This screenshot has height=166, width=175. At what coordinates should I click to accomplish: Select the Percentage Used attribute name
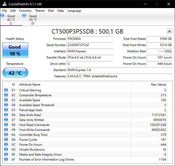[x=31, y=110]
